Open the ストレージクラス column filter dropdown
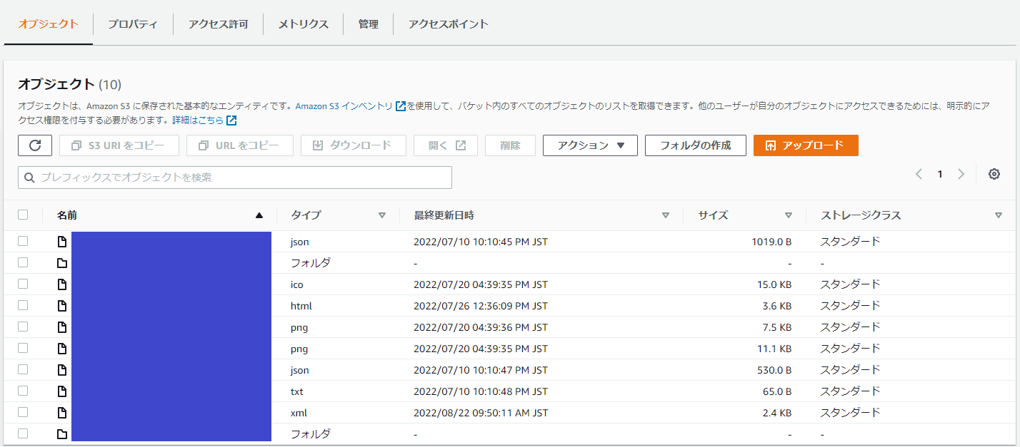1020x447 pixels. [x=999, y=215]
